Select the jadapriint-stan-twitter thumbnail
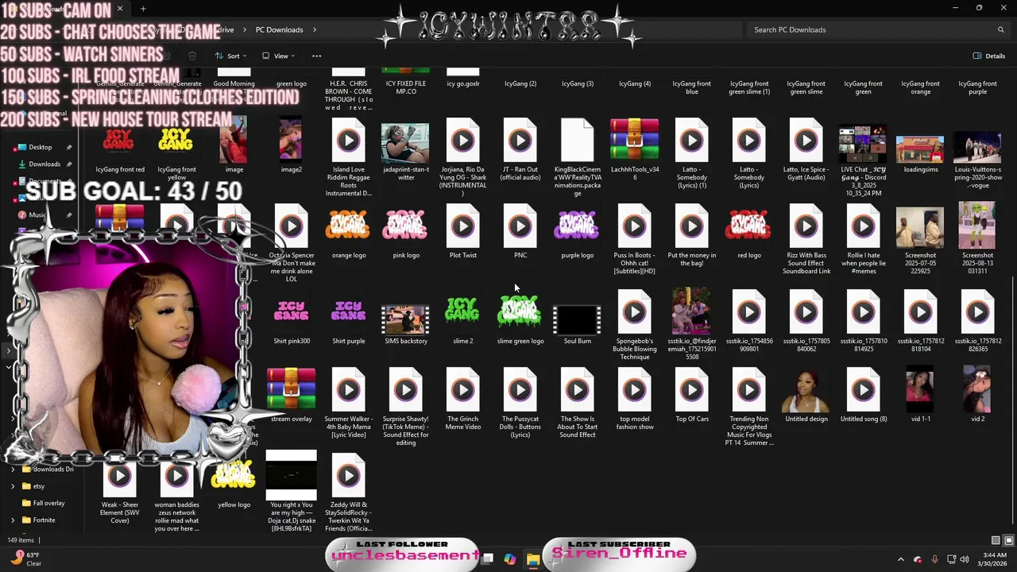This screenshot has height=572, width=1017. pyautogui.click(x=405, y=143)
